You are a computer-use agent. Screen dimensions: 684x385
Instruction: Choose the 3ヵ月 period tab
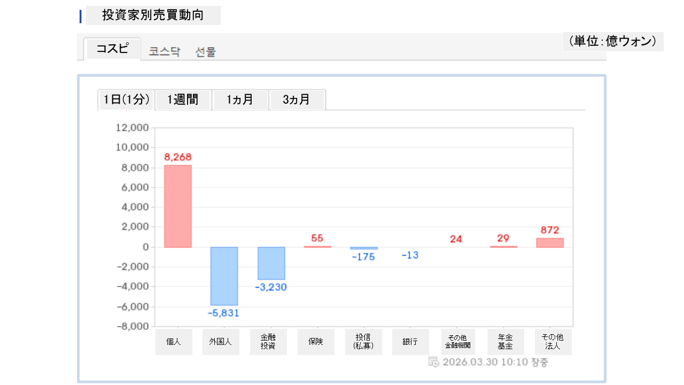tap(297, 99)
